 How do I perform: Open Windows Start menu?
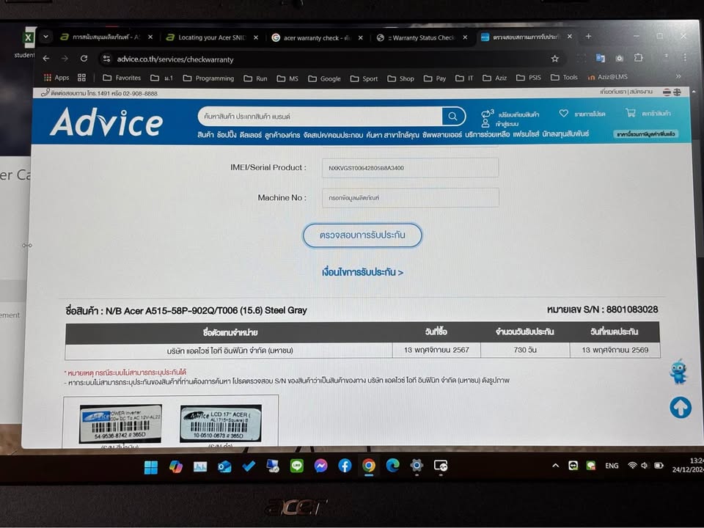(151, 467)
